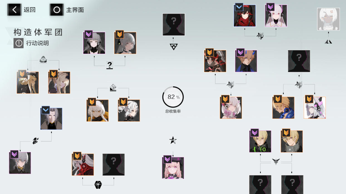
Task: Return to 主界面 home button
Action: [x=57, y=10]
